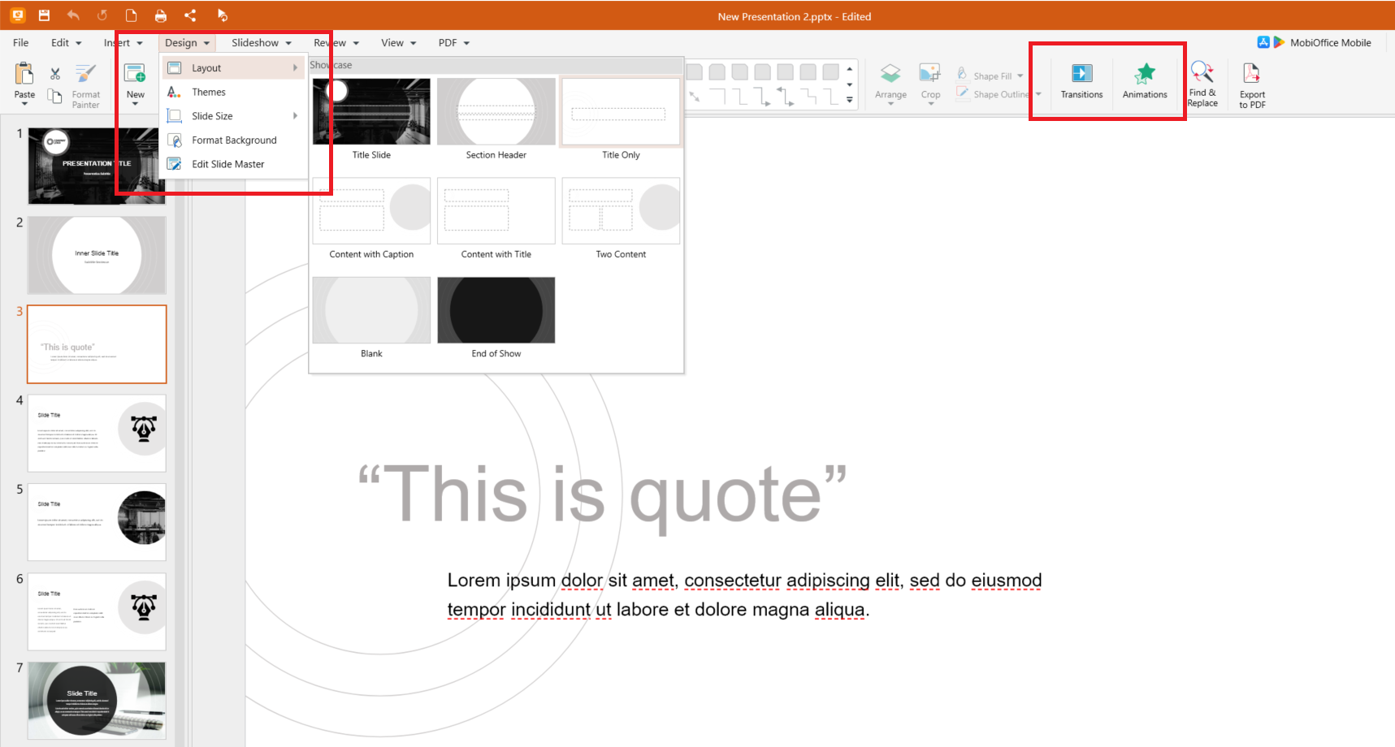Choose Format Background in Design menu
This screenshot has width=1395, height=747.
(x=234, y=140)
